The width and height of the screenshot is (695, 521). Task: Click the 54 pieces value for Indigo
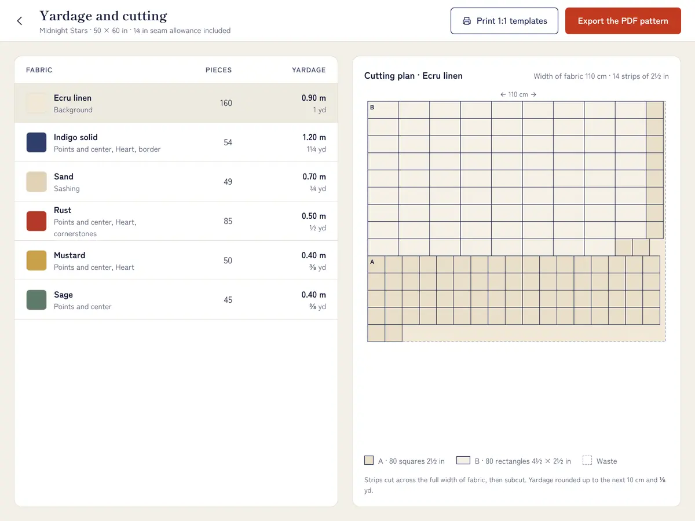(x=228, y=142)
